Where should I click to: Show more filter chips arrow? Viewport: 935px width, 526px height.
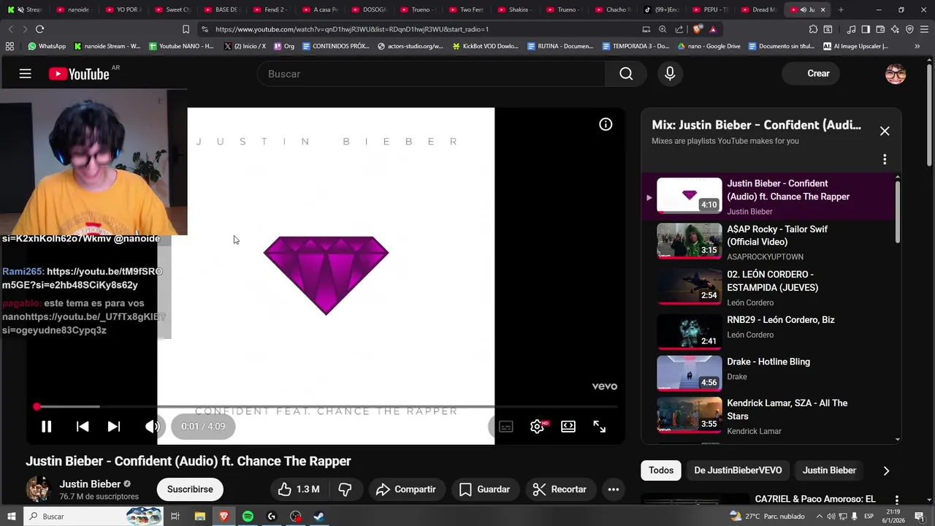point(886,470)
